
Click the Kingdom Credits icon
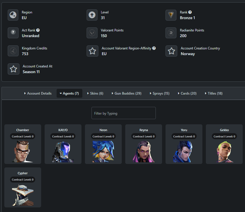pyautogui.click(x=13, y=51)
